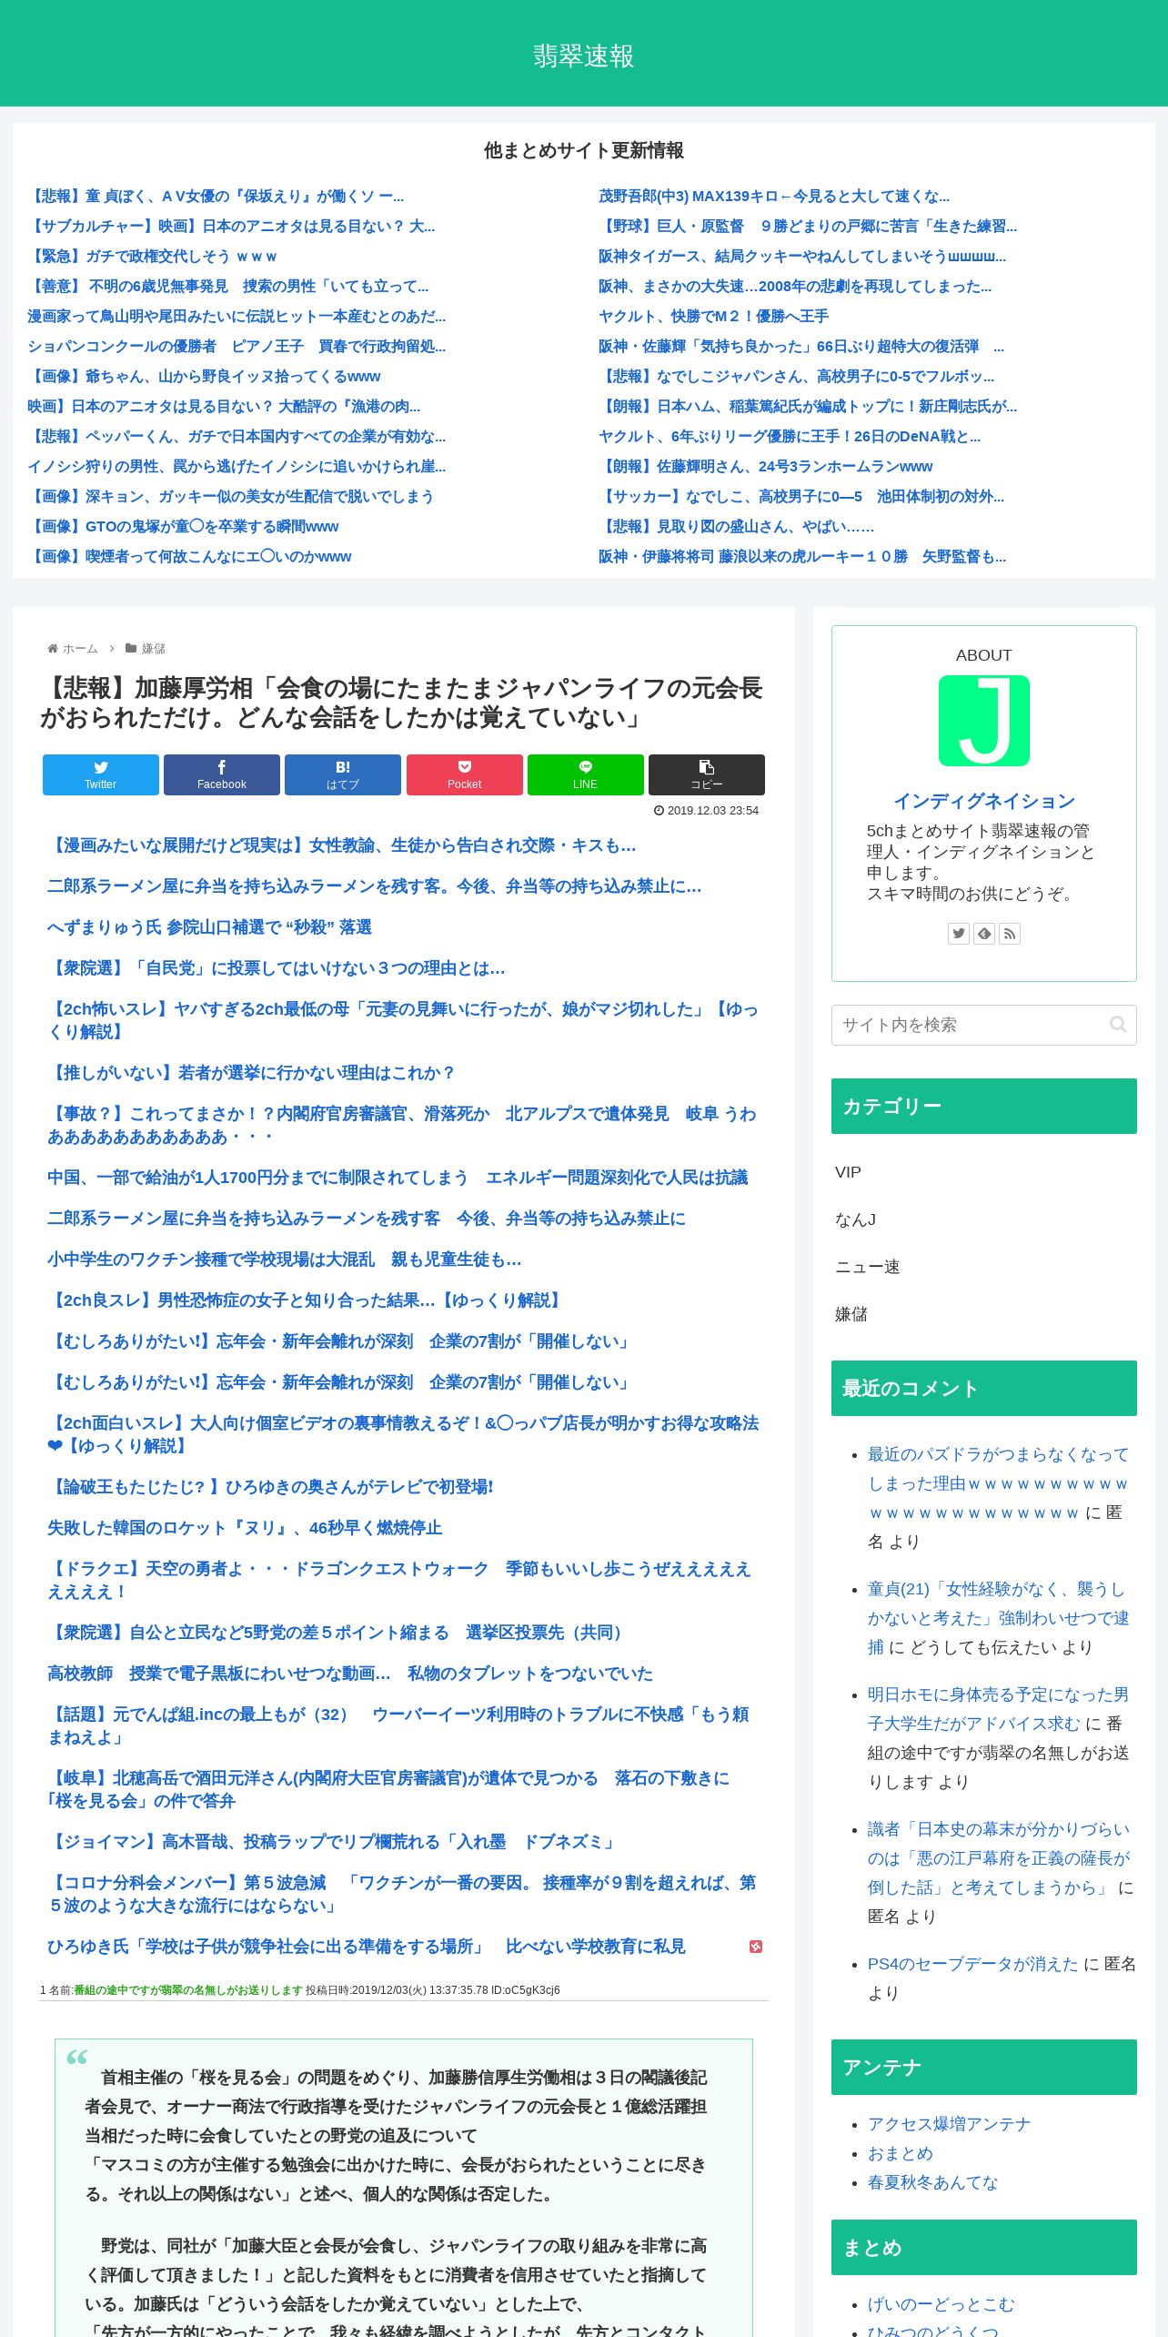Open へずまりゅう氏 参院山口補選 link
The width and height of the screenshot is (1168, 2337).
tap(209, 927)
